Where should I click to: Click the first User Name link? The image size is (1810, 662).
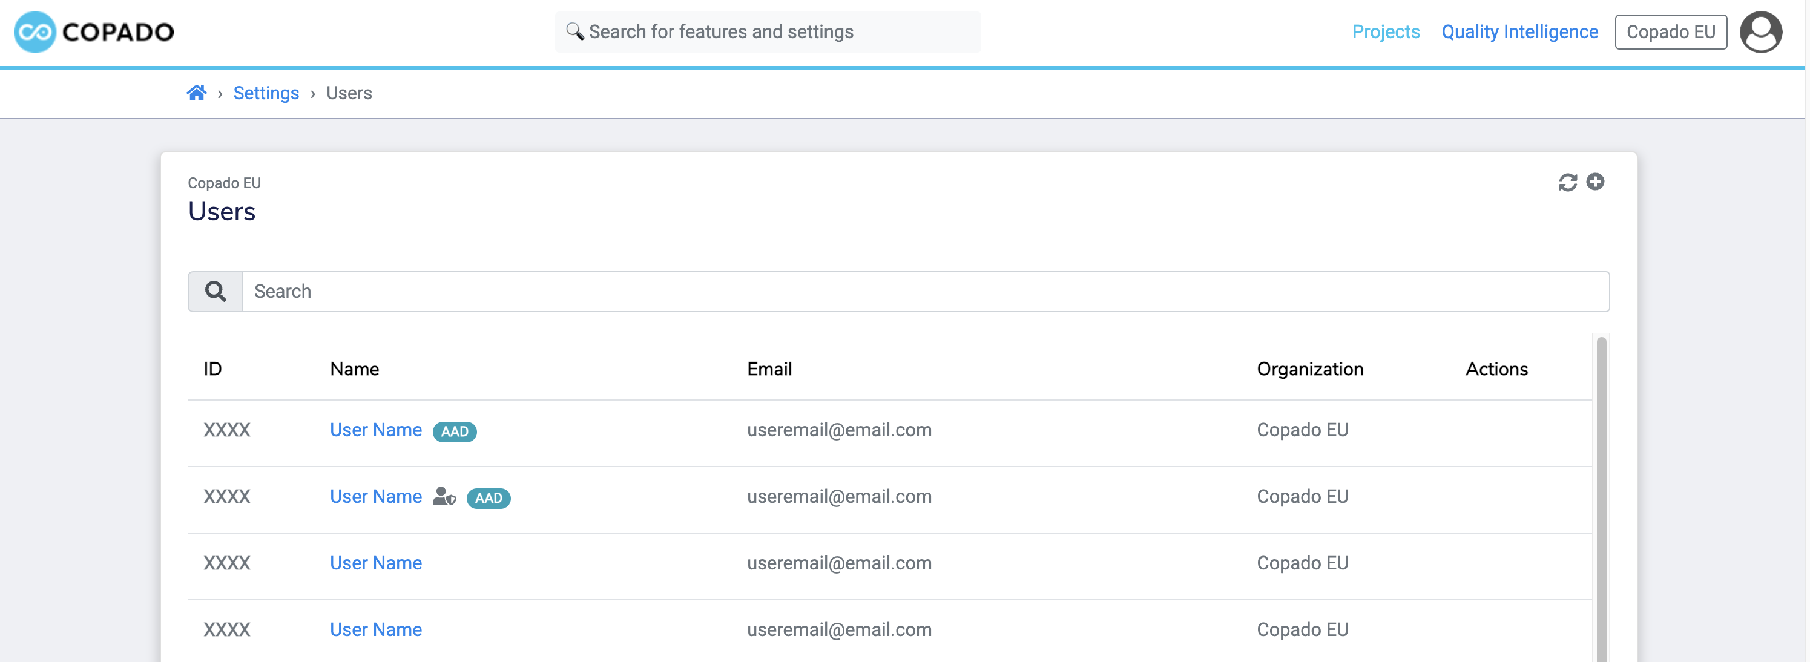[x=375, y=430]
